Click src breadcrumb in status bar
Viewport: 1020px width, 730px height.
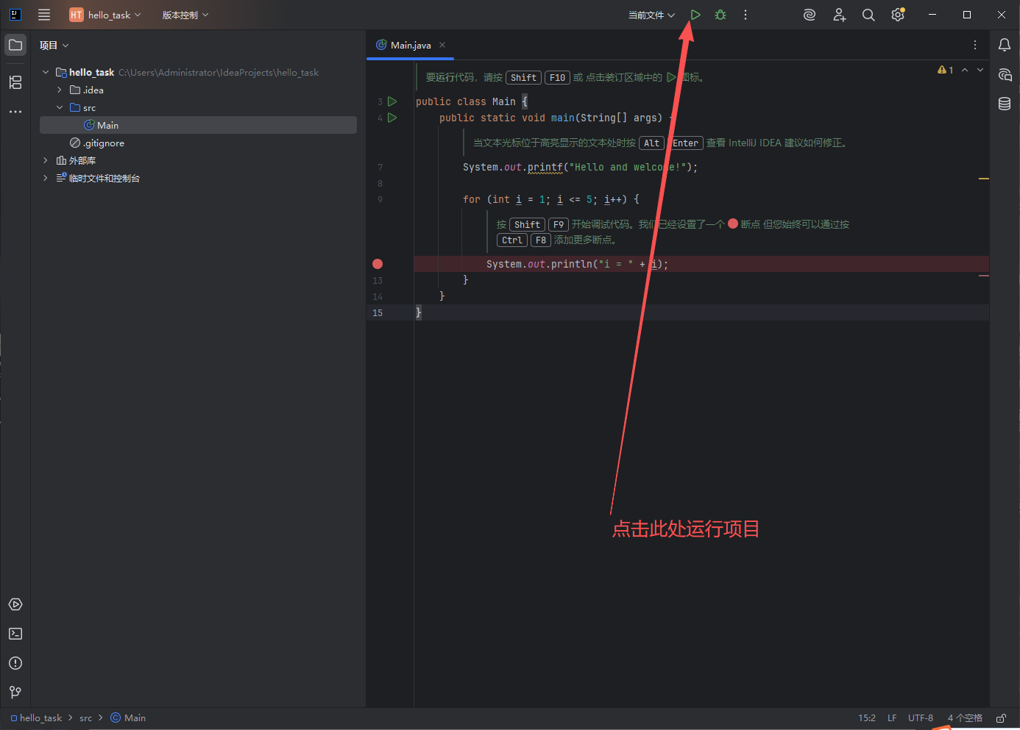tap(86, 718)
